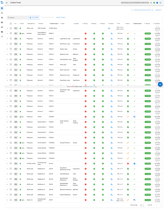Image resolution: width=164 pixels, height=214 pixels.
Task: Toggle the hamburger menu beside Control Panel
Action: 7,3
